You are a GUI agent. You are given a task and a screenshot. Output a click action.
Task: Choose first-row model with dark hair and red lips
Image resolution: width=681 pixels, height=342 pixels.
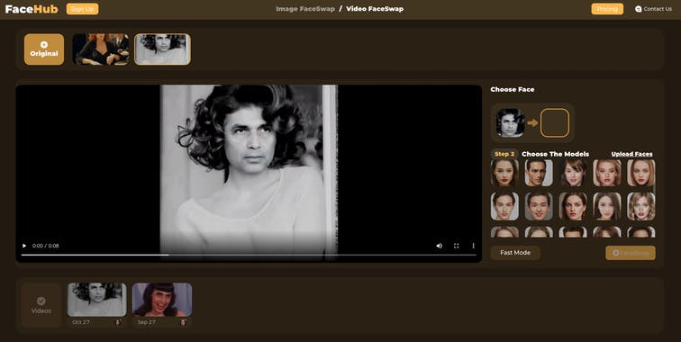click(504, 173)
